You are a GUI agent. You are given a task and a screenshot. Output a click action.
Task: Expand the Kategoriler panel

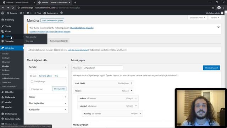(x=65, y=110)
